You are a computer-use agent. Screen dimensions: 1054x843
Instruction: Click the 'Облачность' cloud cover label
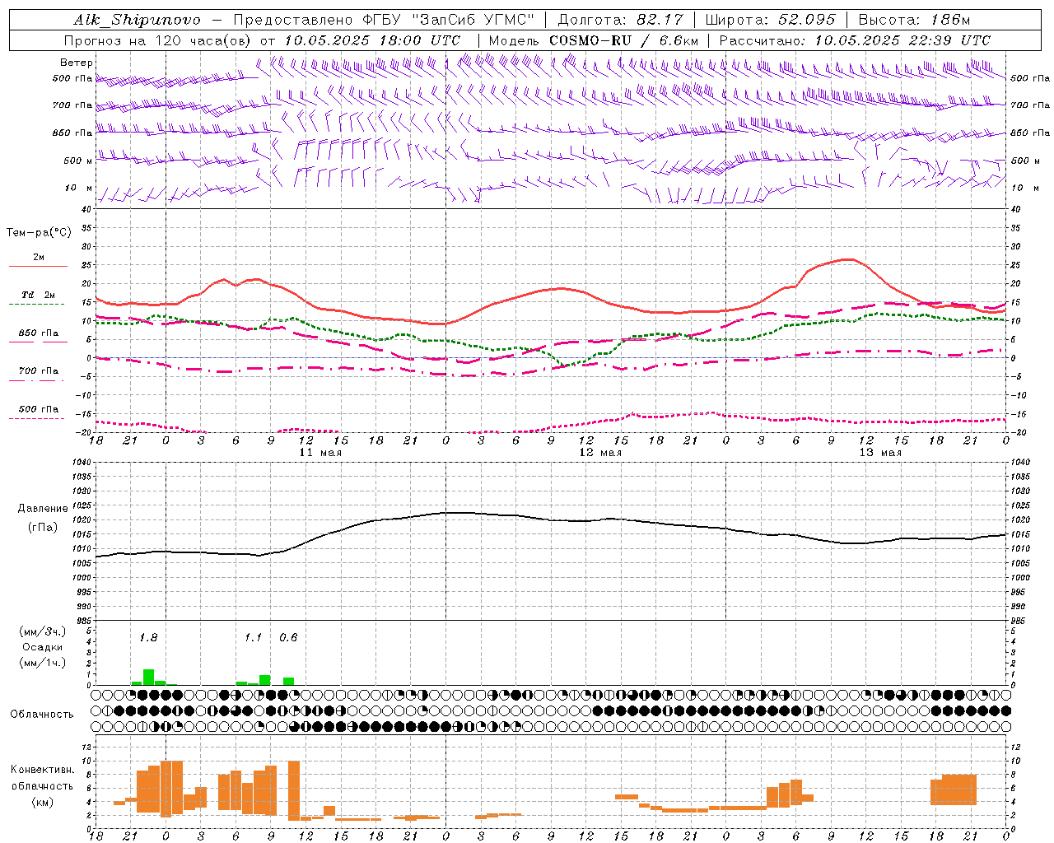(x=42, y=715)
